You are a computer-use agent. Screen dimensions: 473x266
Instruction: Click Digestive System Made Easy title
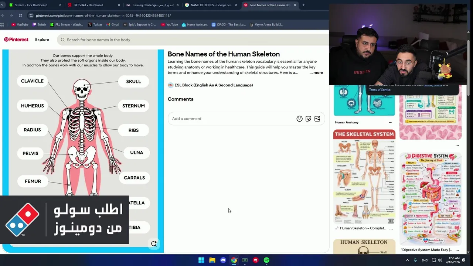tap(426, 250)
